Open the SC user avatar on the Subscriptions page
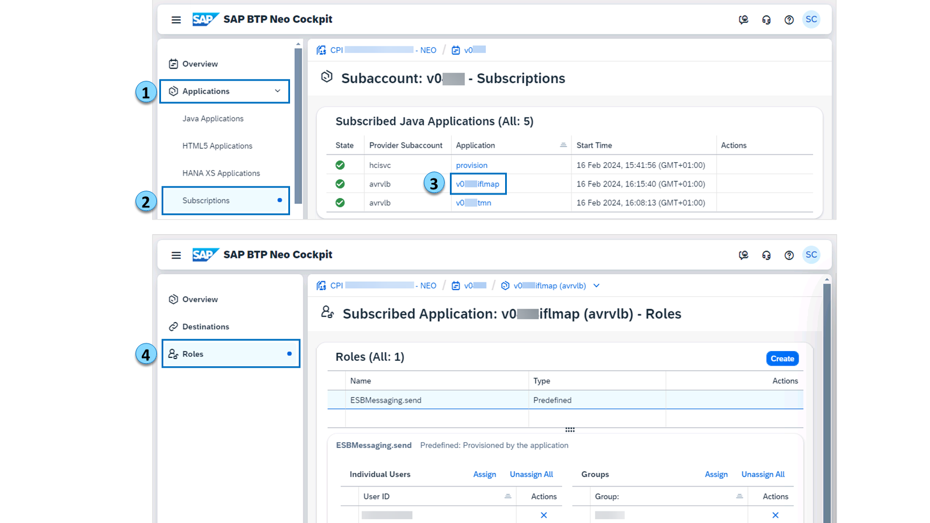This screenshot has width=930, height=523. [x=811, y=19]
